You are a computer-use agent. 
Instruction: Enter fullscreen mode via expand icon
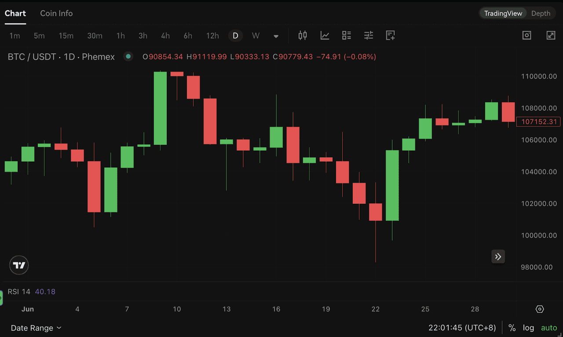click(x=551, y=35)
